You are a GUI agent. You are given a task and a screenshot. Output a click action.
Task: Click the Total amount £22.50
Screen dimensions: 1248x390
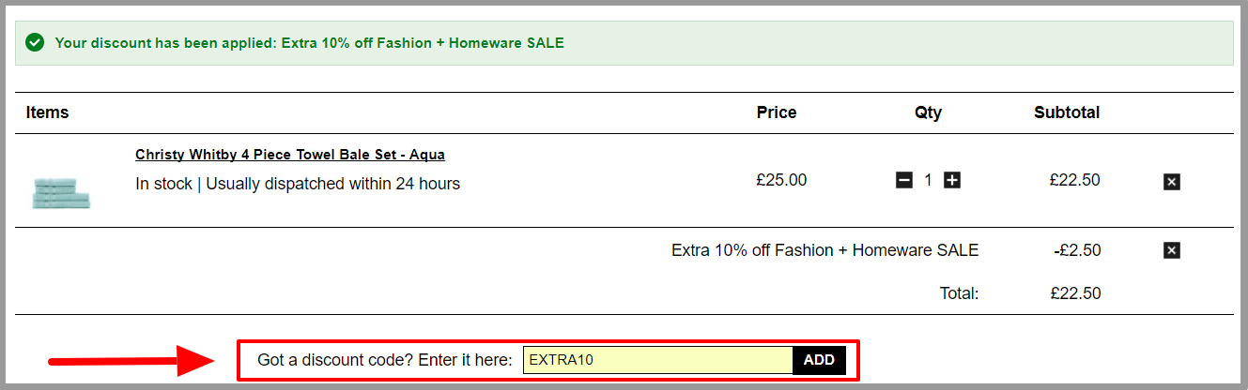click(x=1075, y=293)
